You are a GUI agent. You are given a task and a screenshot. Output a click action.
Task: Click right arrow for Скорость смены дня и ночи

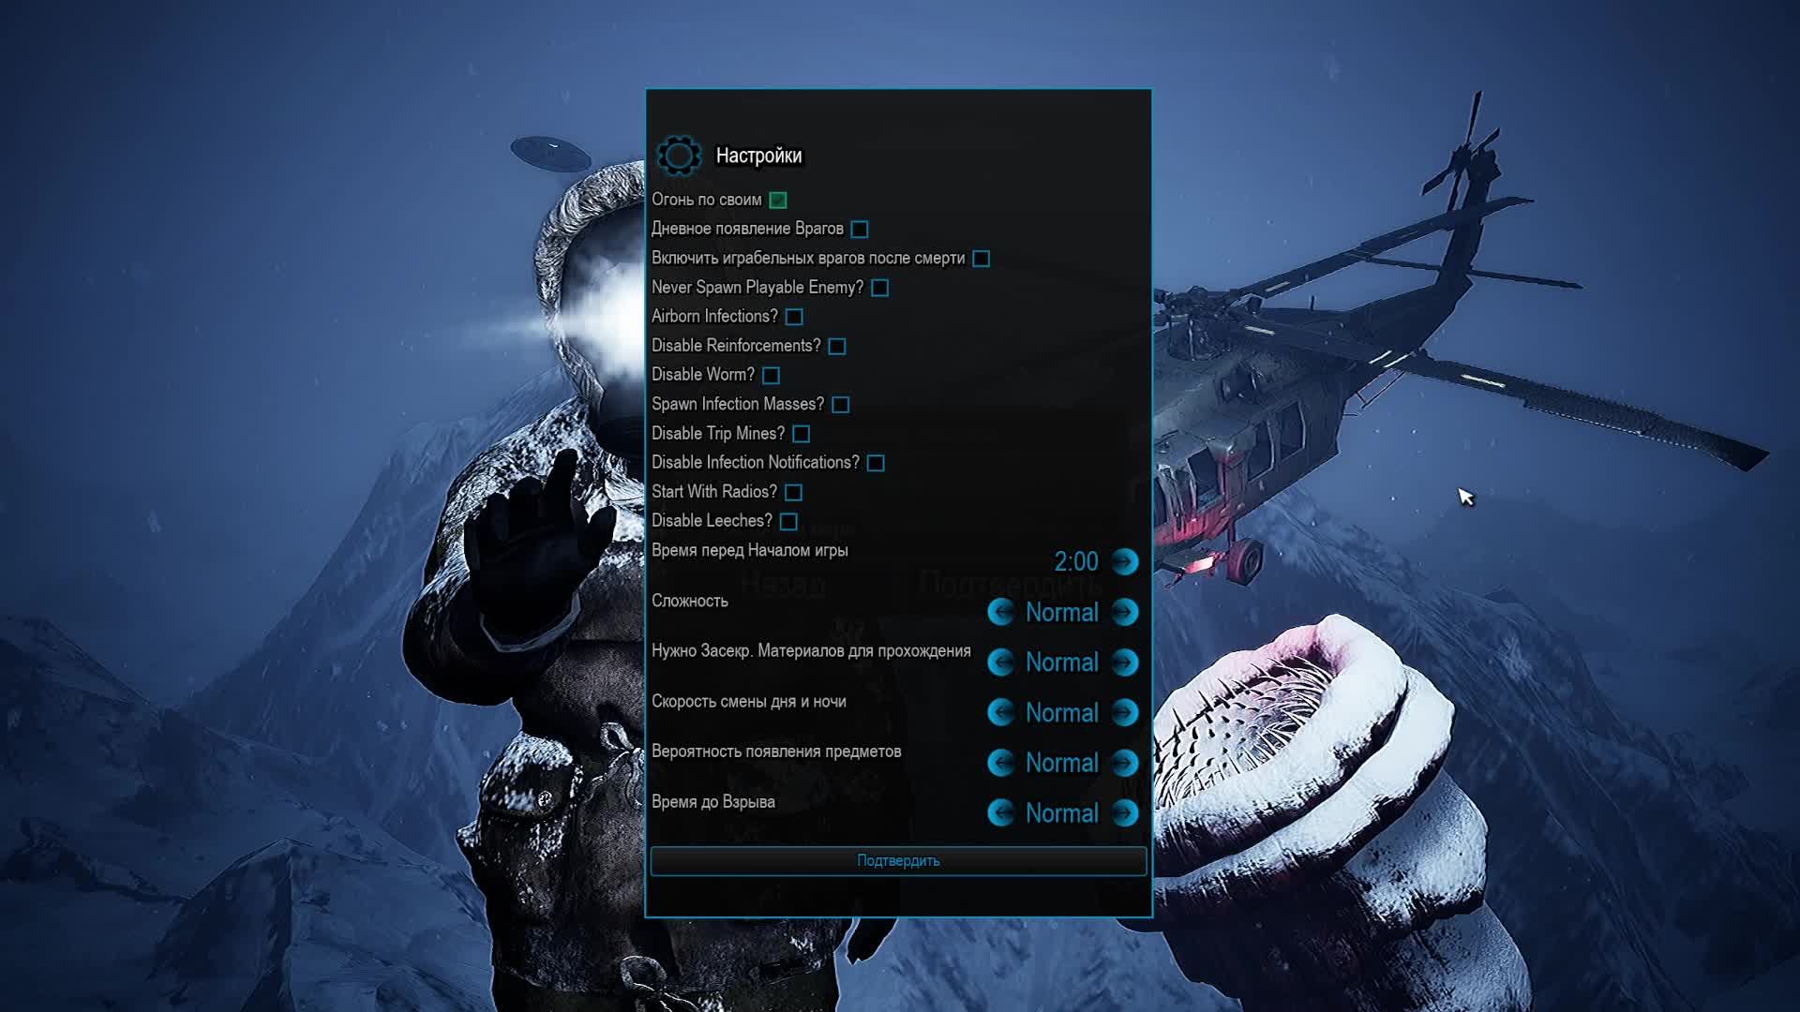(x=1124, y=713)
